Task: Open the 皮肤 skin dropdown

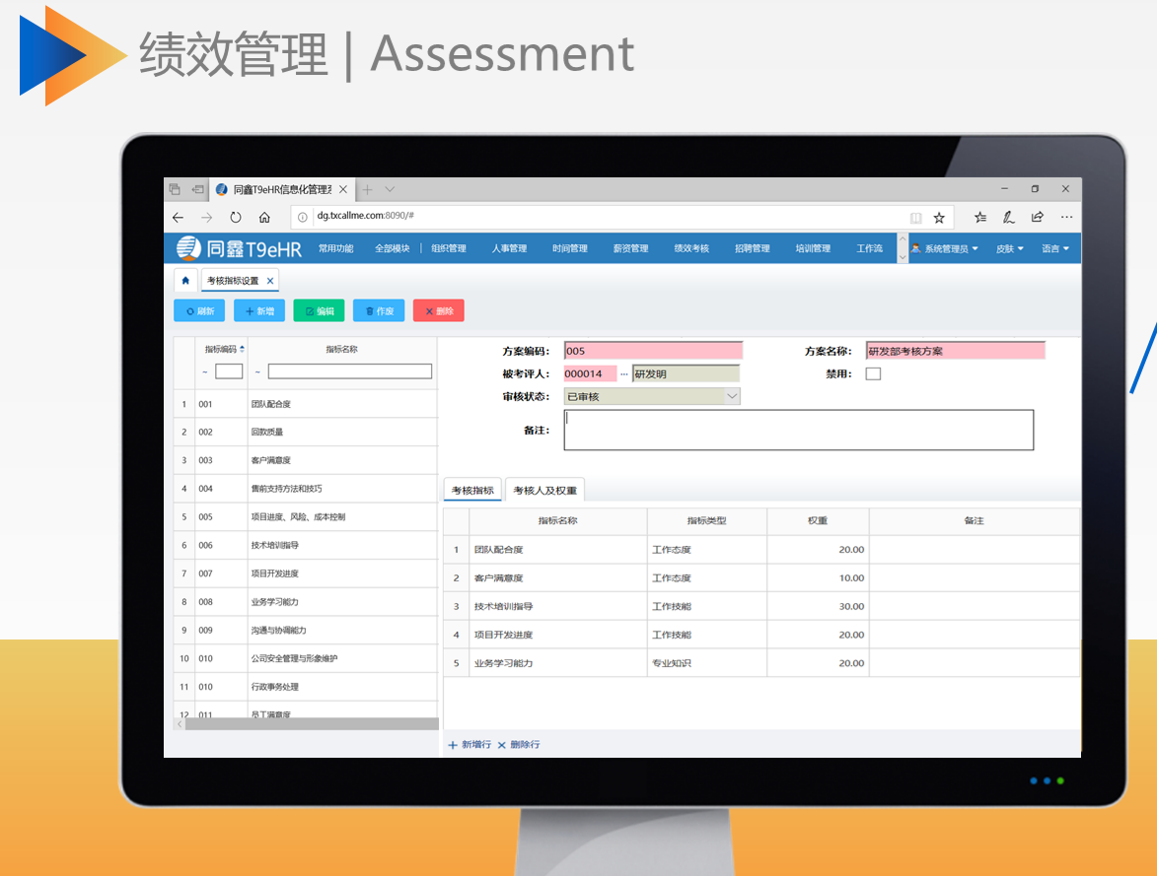Action: point(1009,248)
